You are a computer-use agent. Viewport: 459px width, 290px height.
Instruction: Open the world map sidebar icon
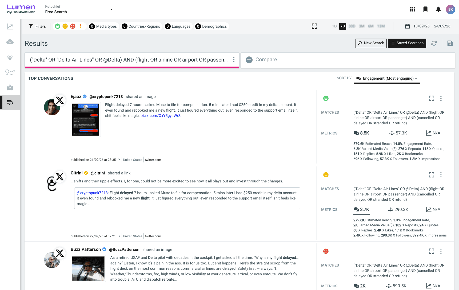point(10,87)
